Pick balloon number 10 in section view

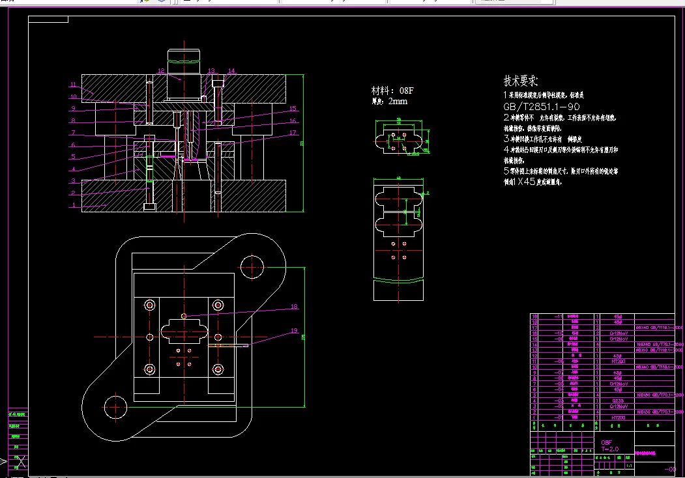point(74,97)
